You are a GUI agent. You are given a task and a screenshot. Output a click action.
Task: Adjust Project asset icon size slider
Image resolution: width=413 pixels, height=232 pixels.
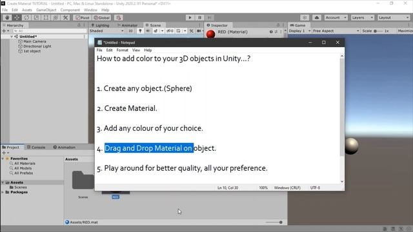pos(274,222)
